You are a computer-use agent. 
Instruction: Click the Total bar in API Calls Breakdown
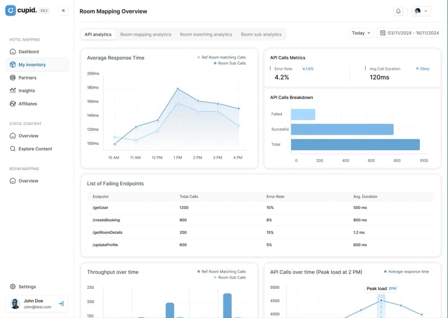355,145
